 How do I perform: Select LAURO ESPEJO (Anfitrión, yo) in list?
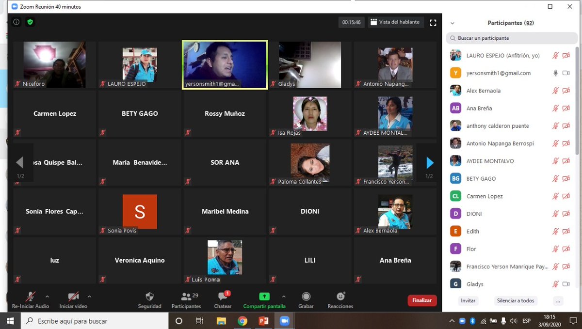coord(510,56)
